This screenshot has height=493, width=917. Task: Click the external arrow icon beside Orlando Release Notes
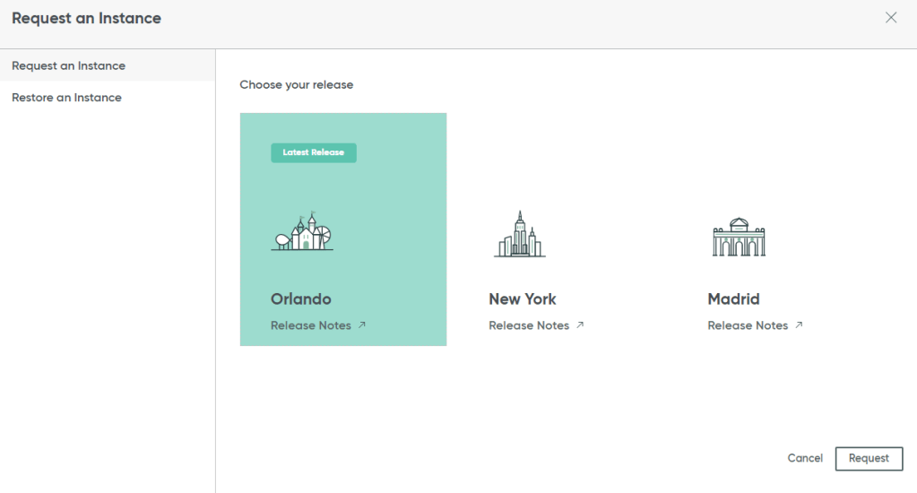tap(362, 325)
